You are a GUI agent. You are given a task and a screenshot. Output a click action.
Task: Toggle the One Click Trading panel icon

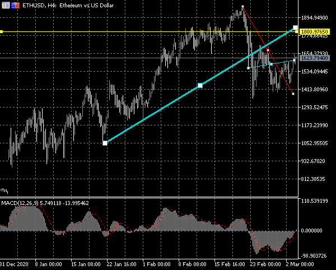click(x=16, y=6)
